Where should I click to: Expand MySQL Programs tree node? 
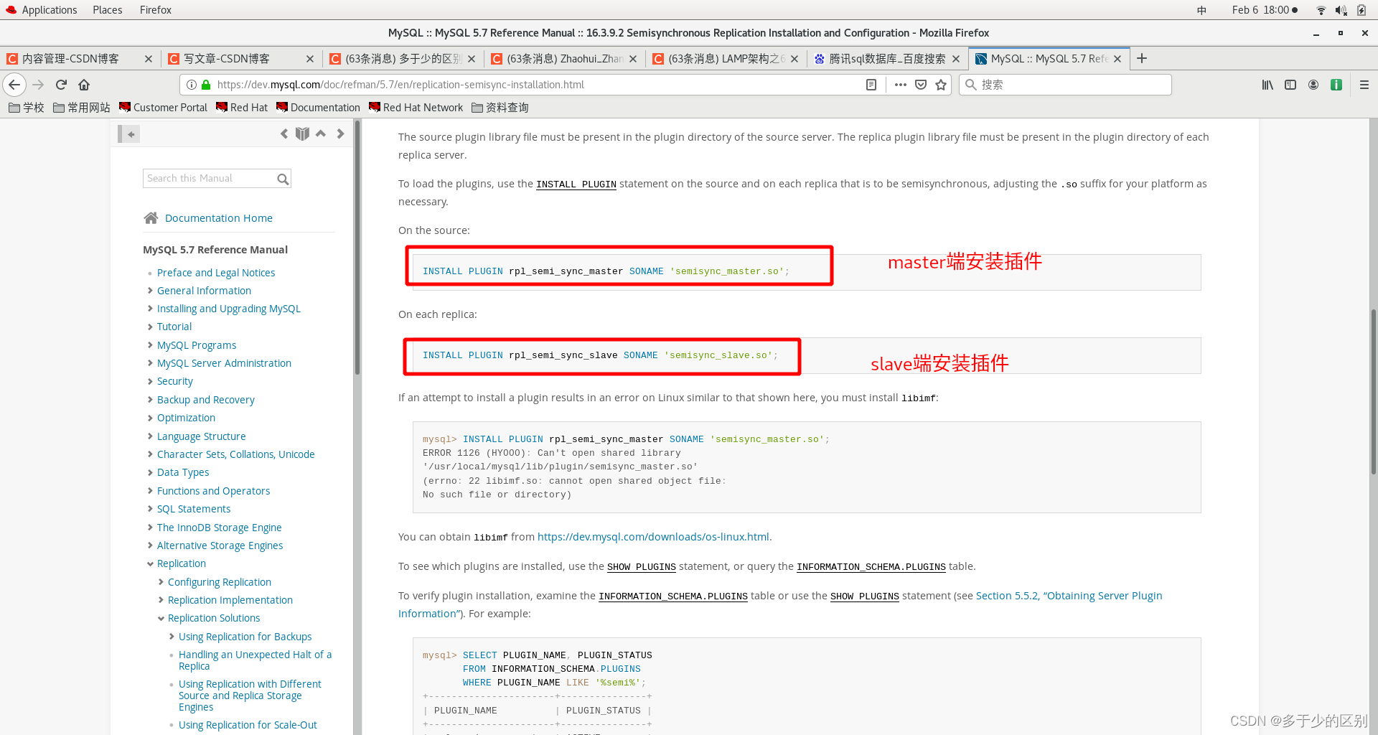(x=150, y=345)
